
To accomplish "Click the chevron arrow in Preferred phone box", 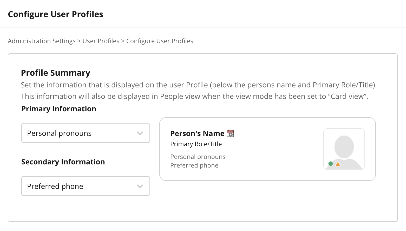I will tap(140, 186).
